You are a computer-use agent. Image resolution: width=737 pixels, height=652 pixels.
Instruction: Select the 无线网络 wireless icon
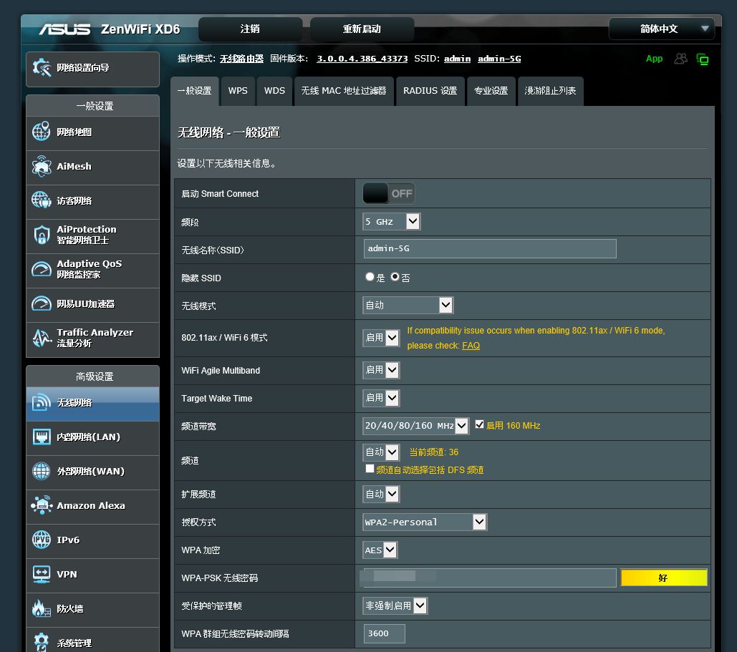[42, 402]
